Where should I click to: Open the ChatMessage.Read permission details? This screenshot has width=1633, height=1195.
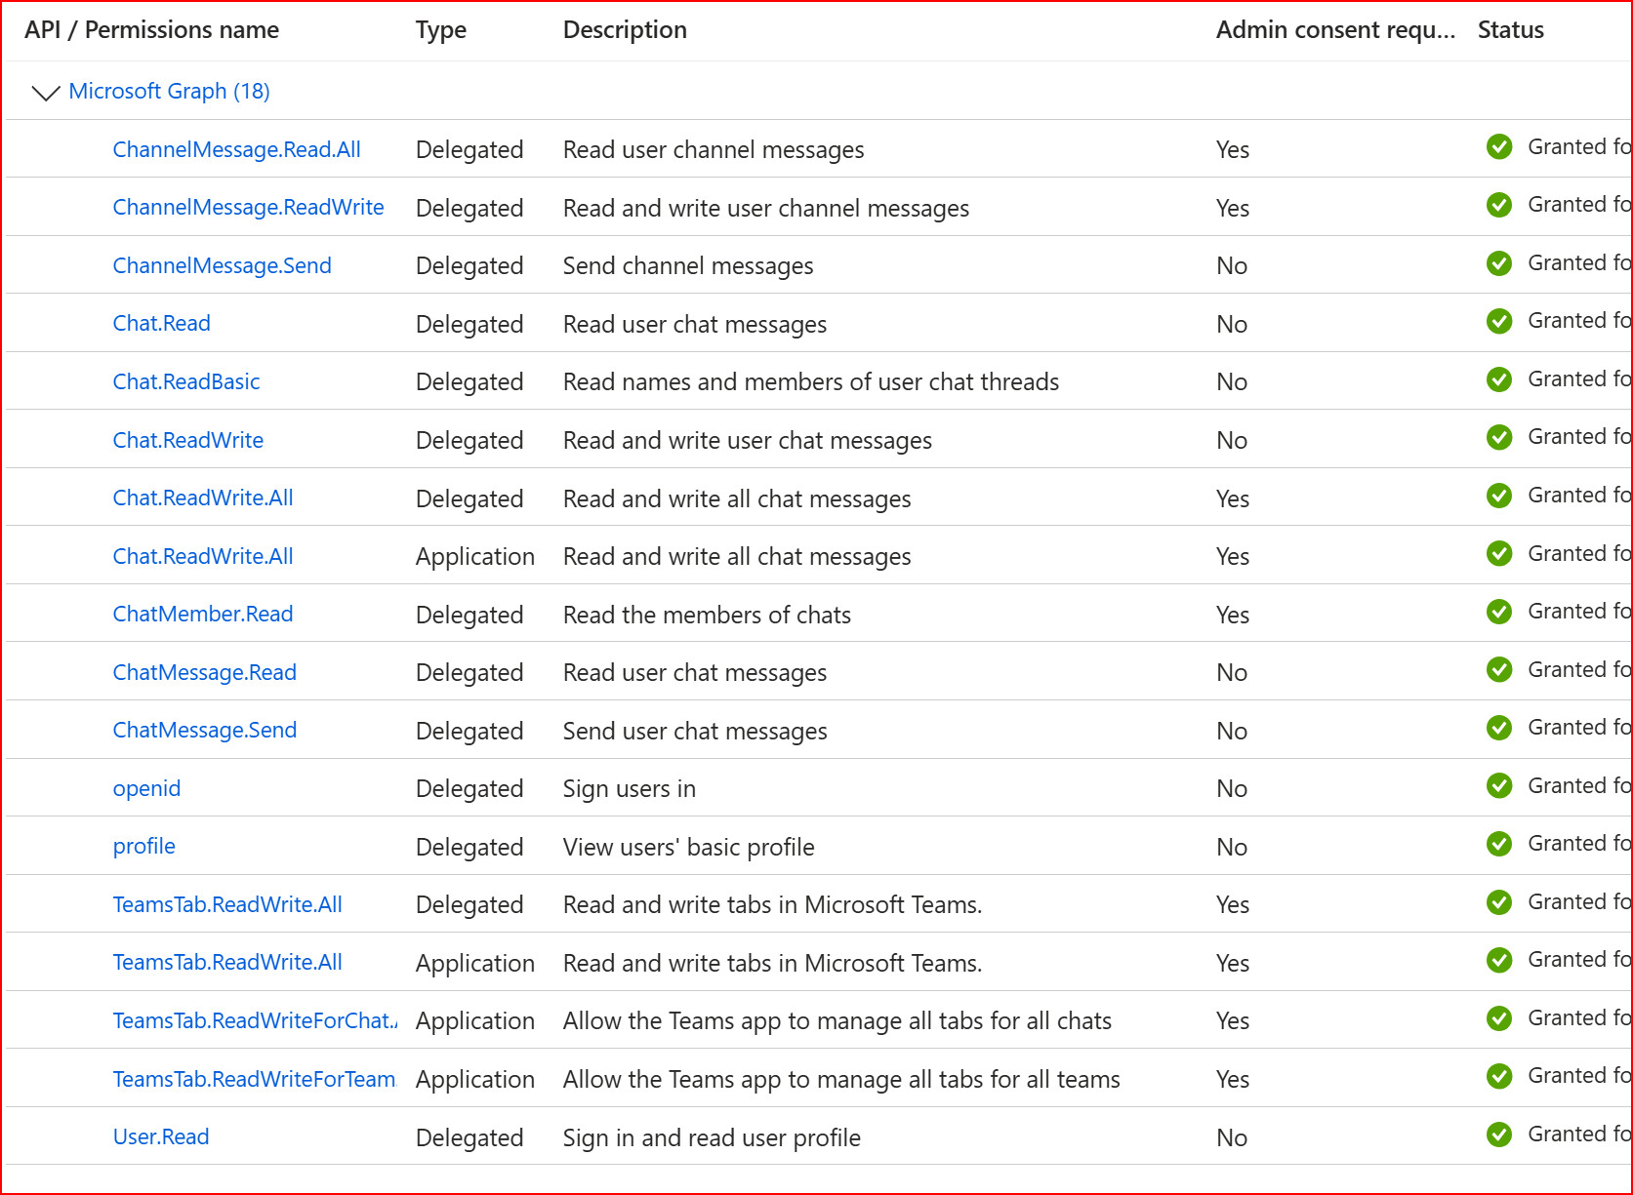(204, 672)
